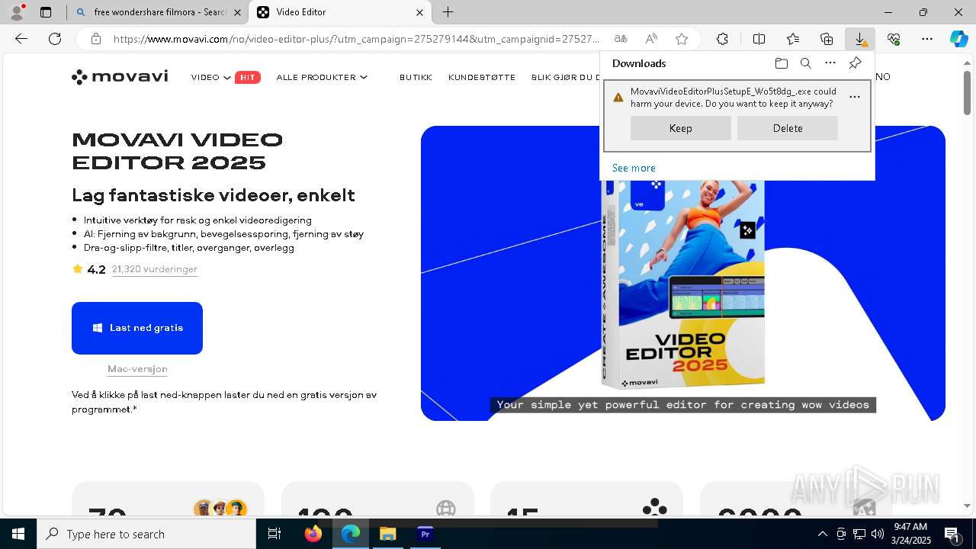Open the Tab actions menu icon
Image resolution: width=976 pixels, height=549 pixels.
[x=46, y=12]
